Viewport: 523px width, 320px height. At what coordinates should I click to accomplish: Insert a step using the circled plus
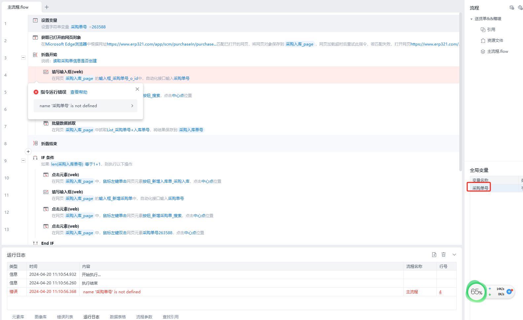(x=28, y=151)
